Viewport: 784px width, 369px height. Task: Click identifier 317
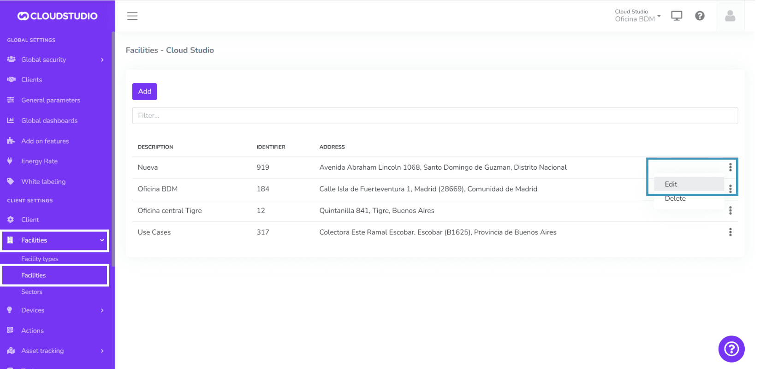pyautogui.click(x=263, y=232)
